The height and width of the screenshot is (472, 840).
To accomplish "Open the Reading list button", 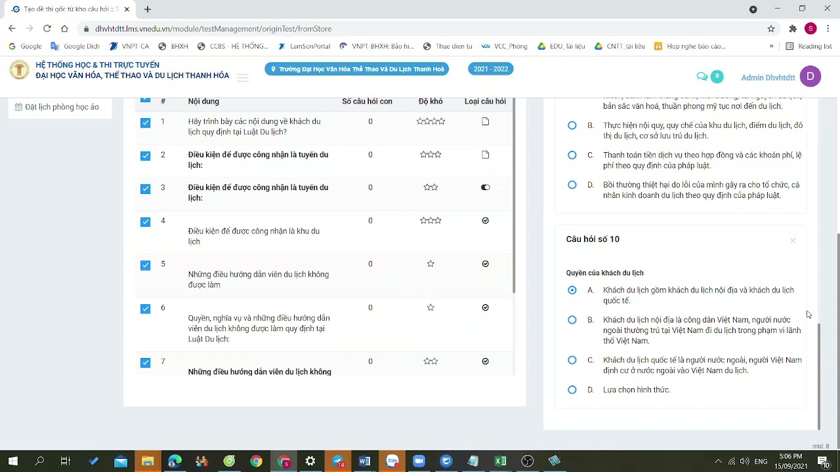I will tap(808, 46).
